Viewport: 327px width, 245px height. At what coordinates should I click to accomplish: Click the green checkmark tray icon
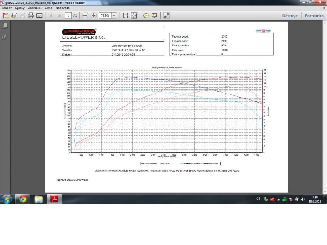click(x=284, y=199)
